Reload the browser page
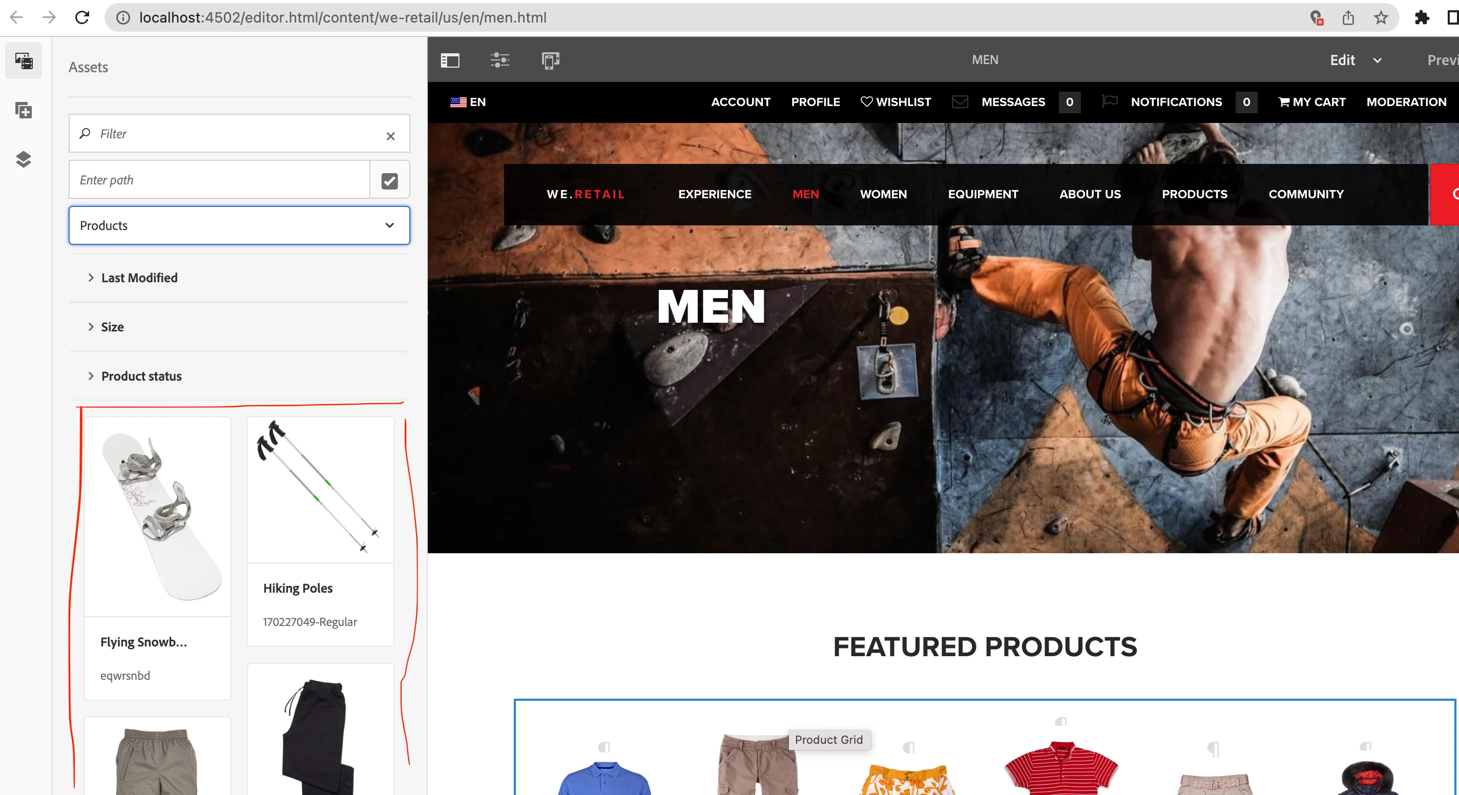 [x=82, y=17]
